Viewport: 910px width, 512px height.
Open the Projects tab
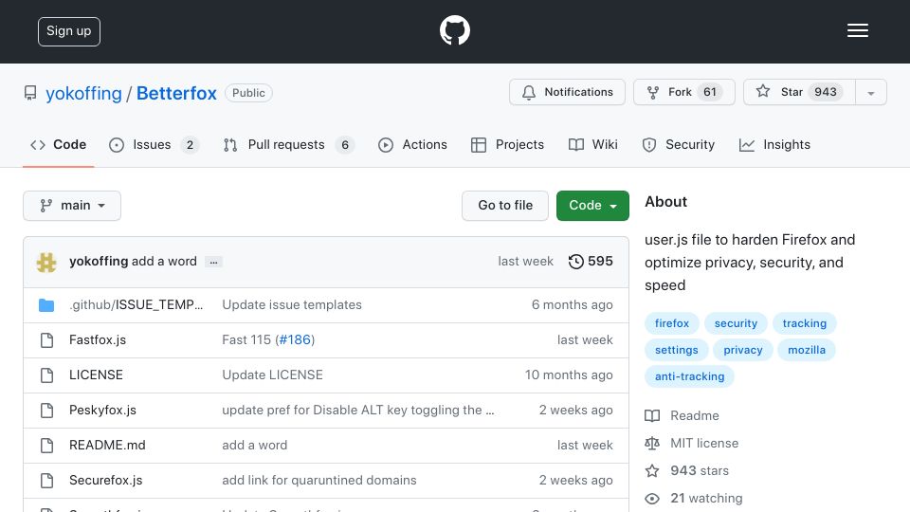[507, 144]
